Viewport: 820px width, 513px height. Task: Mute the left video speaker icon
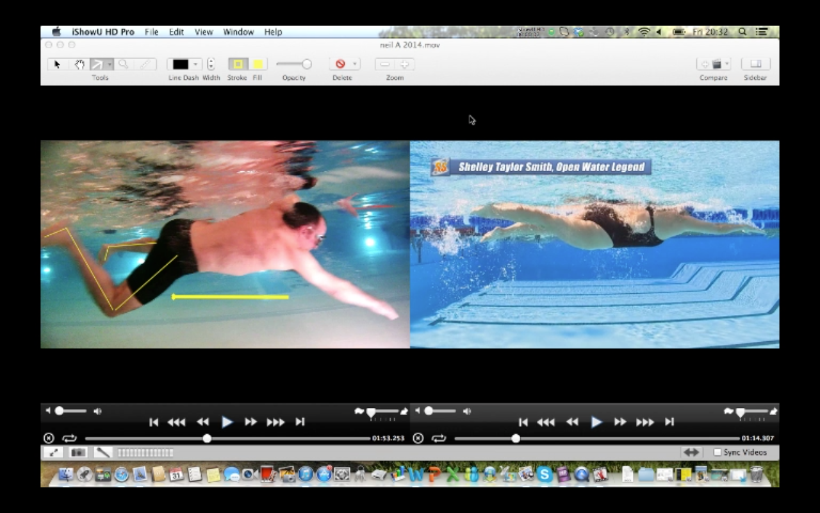(47, 410)
